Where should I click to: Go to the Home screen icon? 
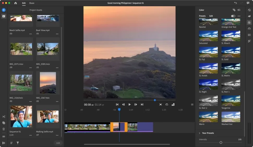point(16,3)
